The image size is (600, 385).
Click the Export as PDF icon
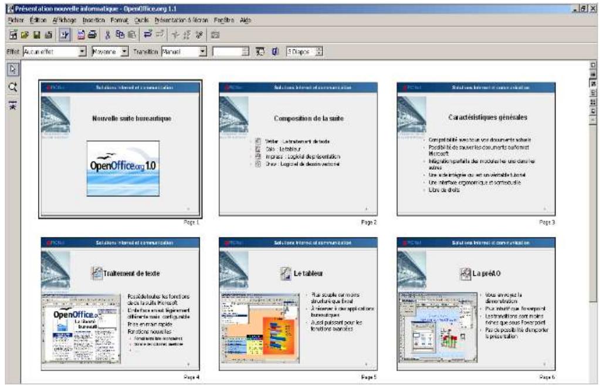[81, 35]
